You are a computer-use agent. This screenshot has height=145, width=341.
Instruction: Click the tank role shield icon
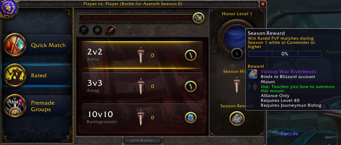[x=84, y=30]
